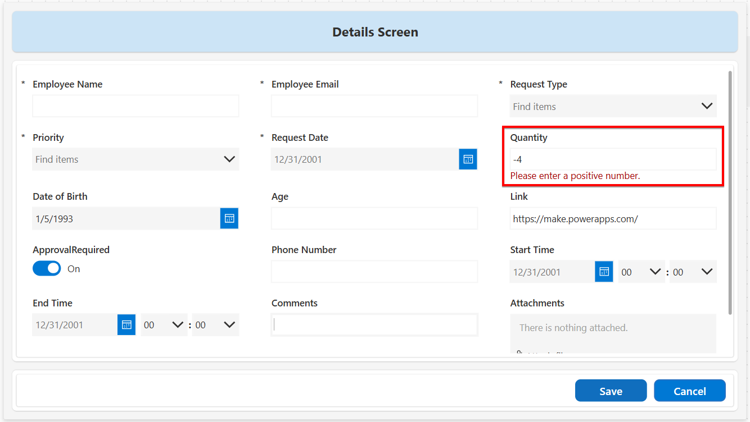Click the form's vertical scrollbar
This screenshot has width=750, height=422.
point(730,192)
